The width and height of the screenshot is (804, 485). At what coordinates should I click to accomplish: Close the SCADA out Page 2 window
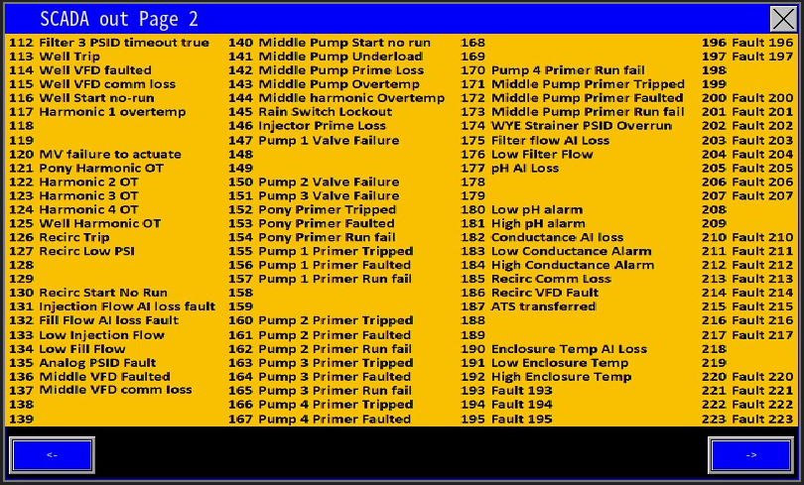point(782,19)
